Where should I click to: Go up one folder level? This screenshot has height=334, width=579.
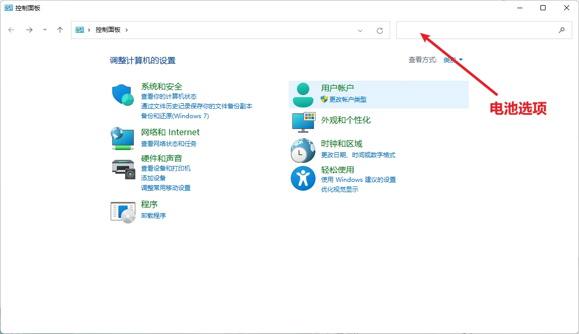pos(60,30)
